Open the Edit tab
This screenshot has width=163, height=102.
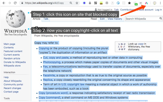point(102,19)
